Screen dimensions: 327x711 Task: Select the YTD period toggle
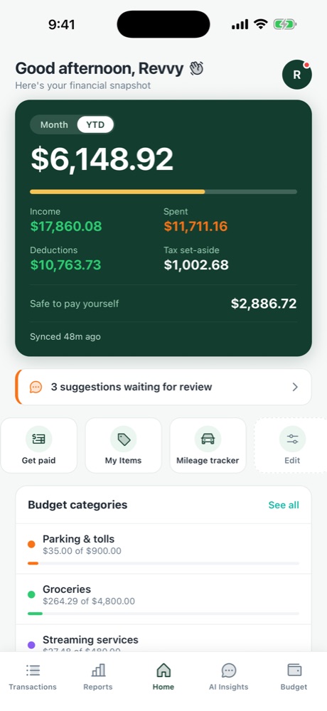coord(95,124)
